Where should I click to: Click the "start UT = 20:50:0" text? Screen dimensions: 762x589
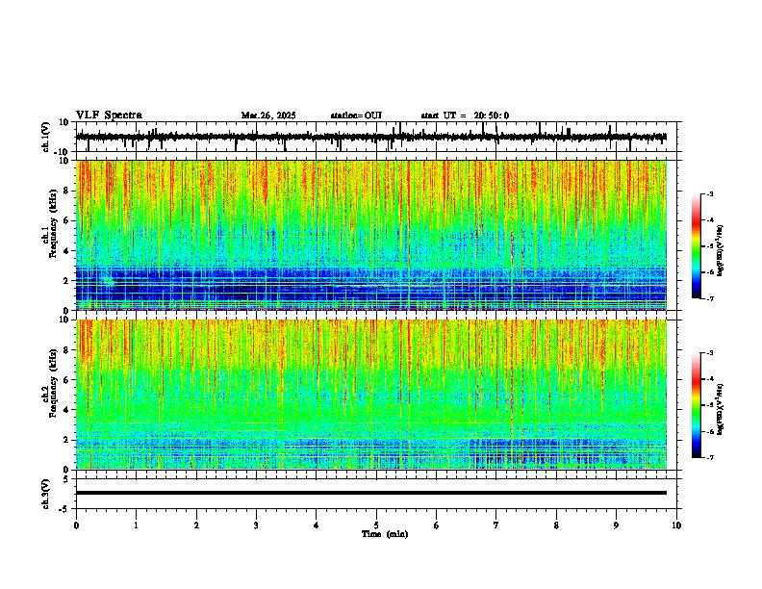pyautogui.click(x=465, y=115)
